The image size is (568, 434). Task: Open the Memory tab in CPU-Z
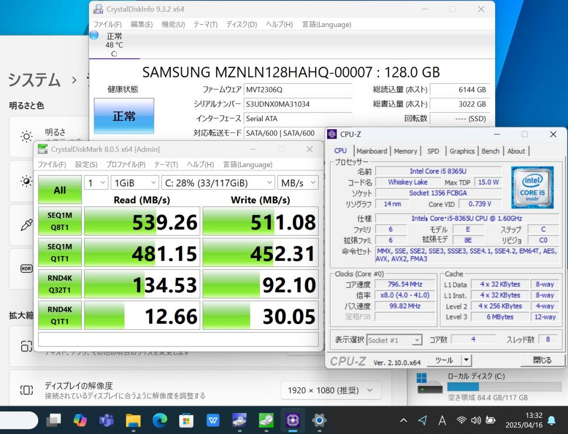[406, 151]
